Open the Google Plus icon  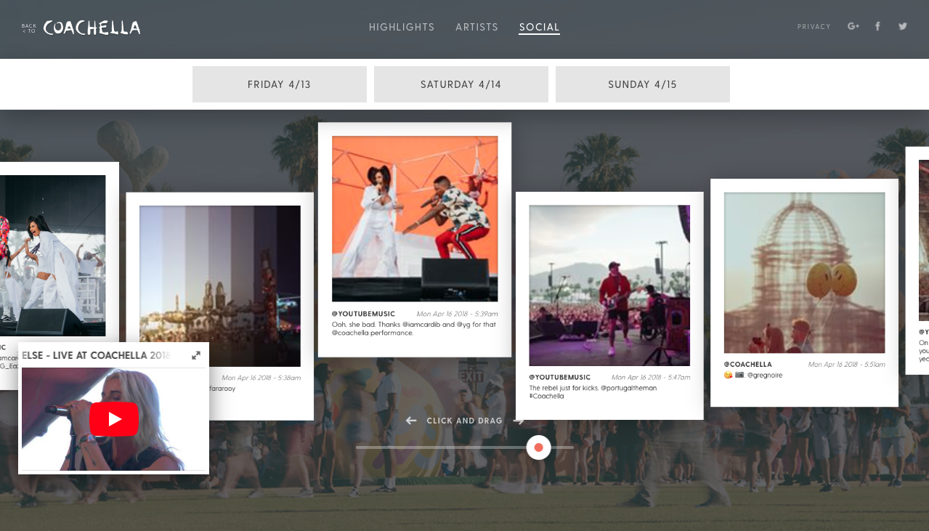point(853,26)
